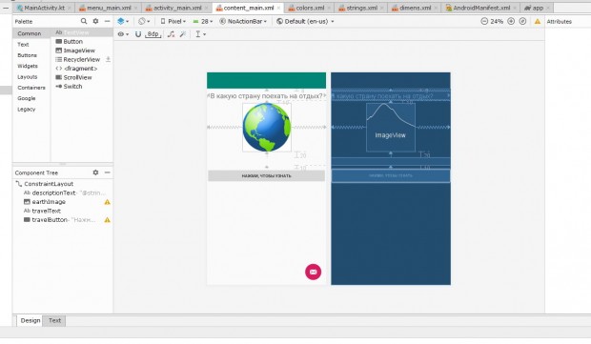The image size is (591, 344).
Task: Clear constraints icon in toolbar
Action: click(x=172, y=34)
